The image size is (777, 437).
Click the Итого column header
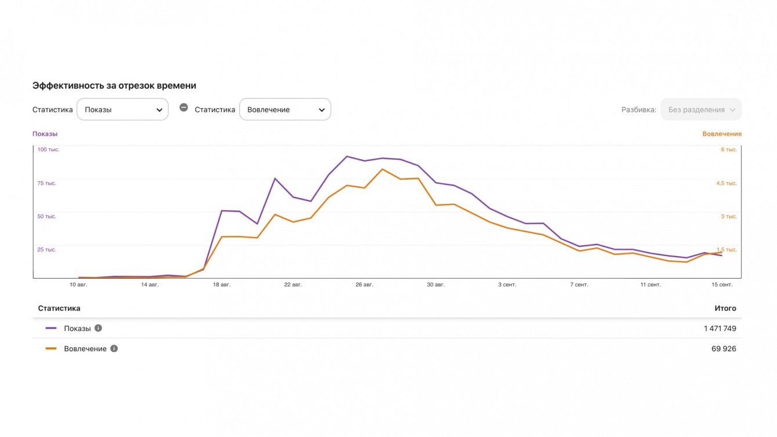[725, 308]
